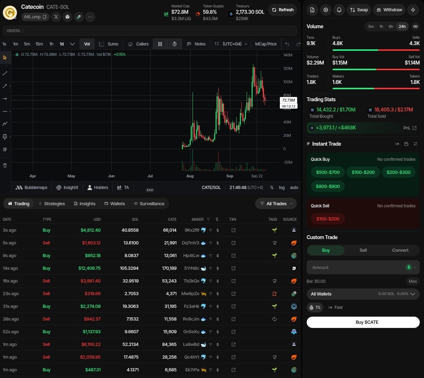Screen dimensions: 424x378
Task: Expand the chart bottom panel handle
Action: [150, 190]
